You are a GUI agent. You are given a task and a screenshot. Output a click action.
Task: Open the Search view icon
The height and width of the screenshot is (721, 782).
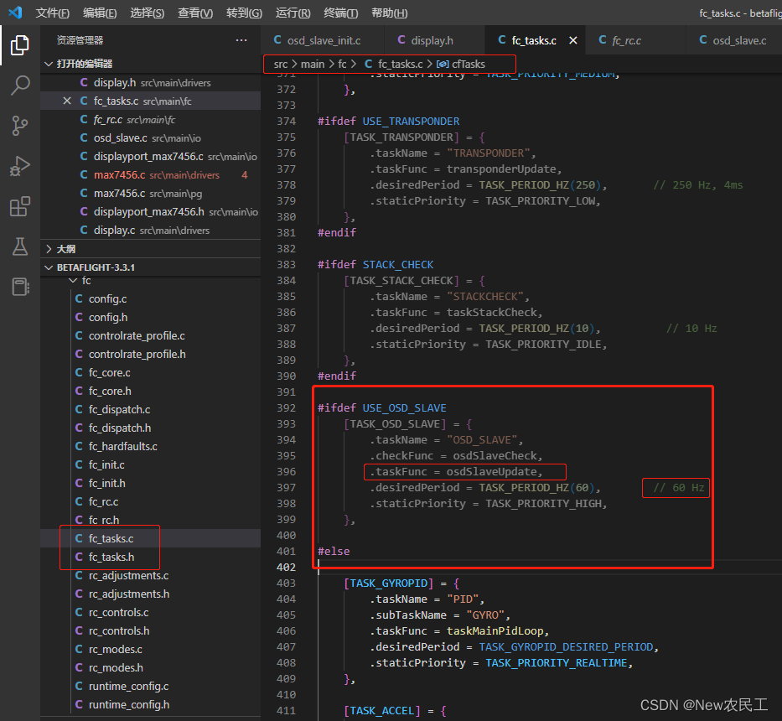[x=20, y=86]
